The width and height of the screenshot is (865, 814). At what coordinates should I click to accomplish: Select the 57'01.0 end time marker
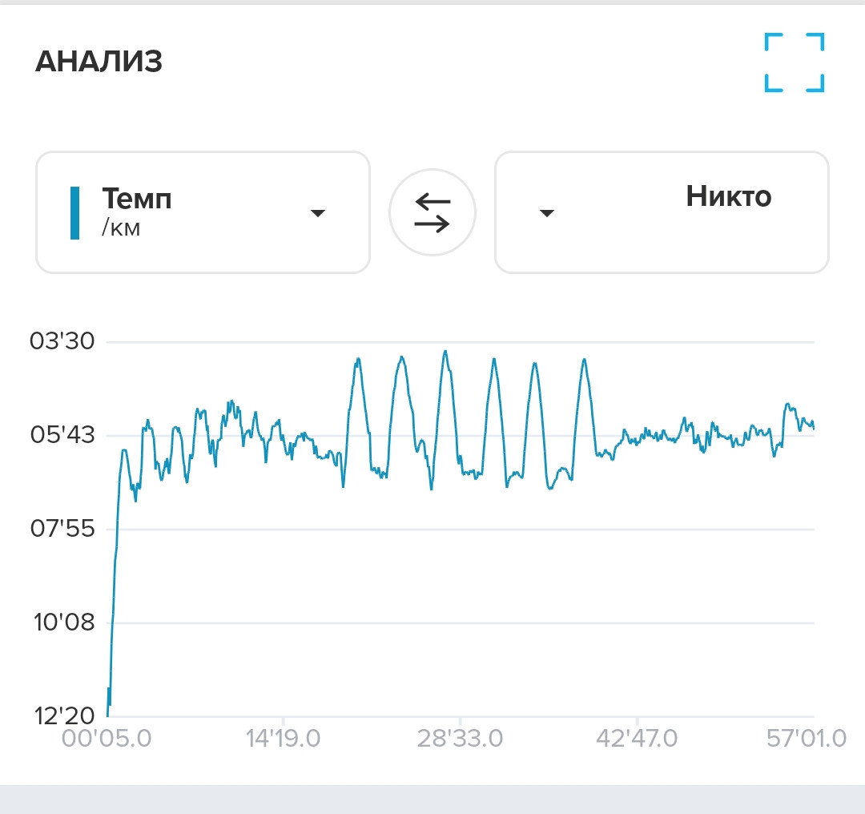806,739
